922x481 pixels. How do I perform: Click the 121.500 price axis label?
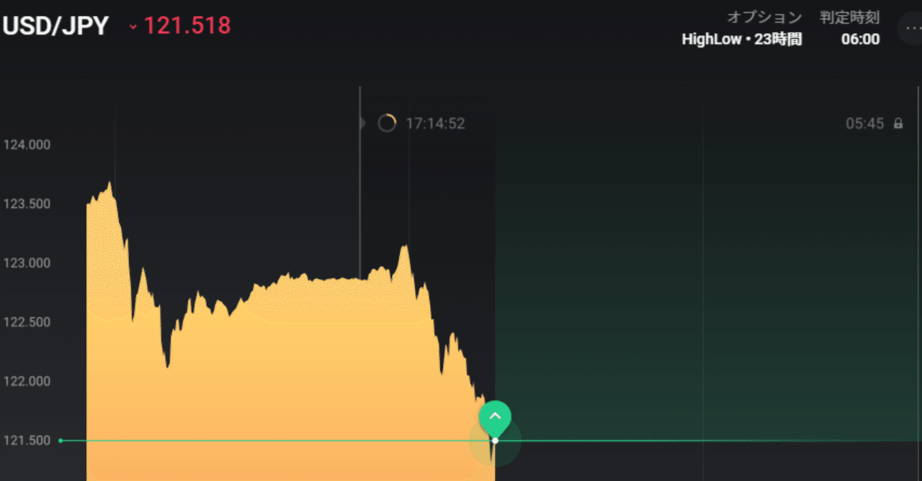(27, 439)
